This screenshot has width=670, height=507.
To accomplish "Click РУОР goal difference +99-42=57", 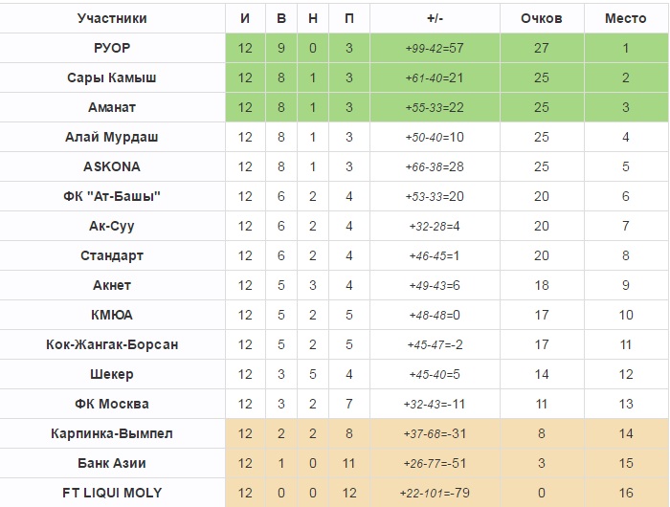I will click(x=435, y=48).
